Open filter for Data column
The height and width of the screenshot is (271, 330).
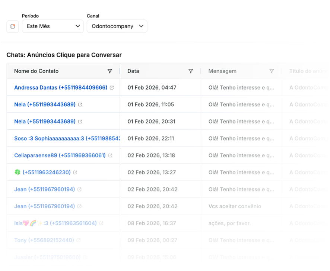pyautogui.click(x=190, y=71)
